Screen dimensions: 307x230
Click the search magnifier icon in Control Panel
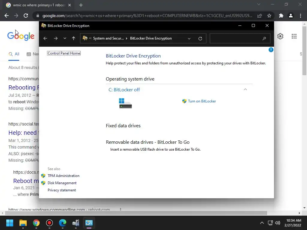pyautogui.click(x=264, y=38)
